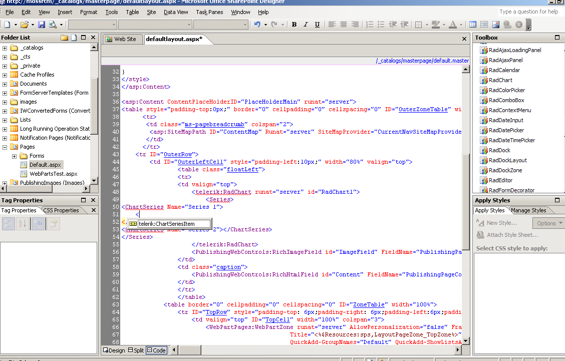This screenshot has height=361, width=565.
Task: Click the Insert Picture toolbar icon
Action: coord(496,25)
